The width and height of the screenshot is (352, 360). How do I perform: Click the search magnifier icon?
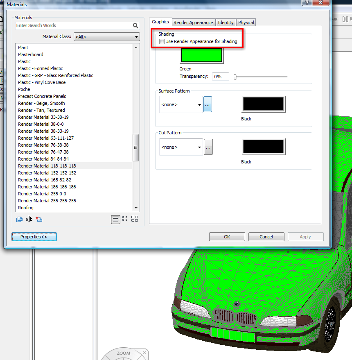pos(135,25)
